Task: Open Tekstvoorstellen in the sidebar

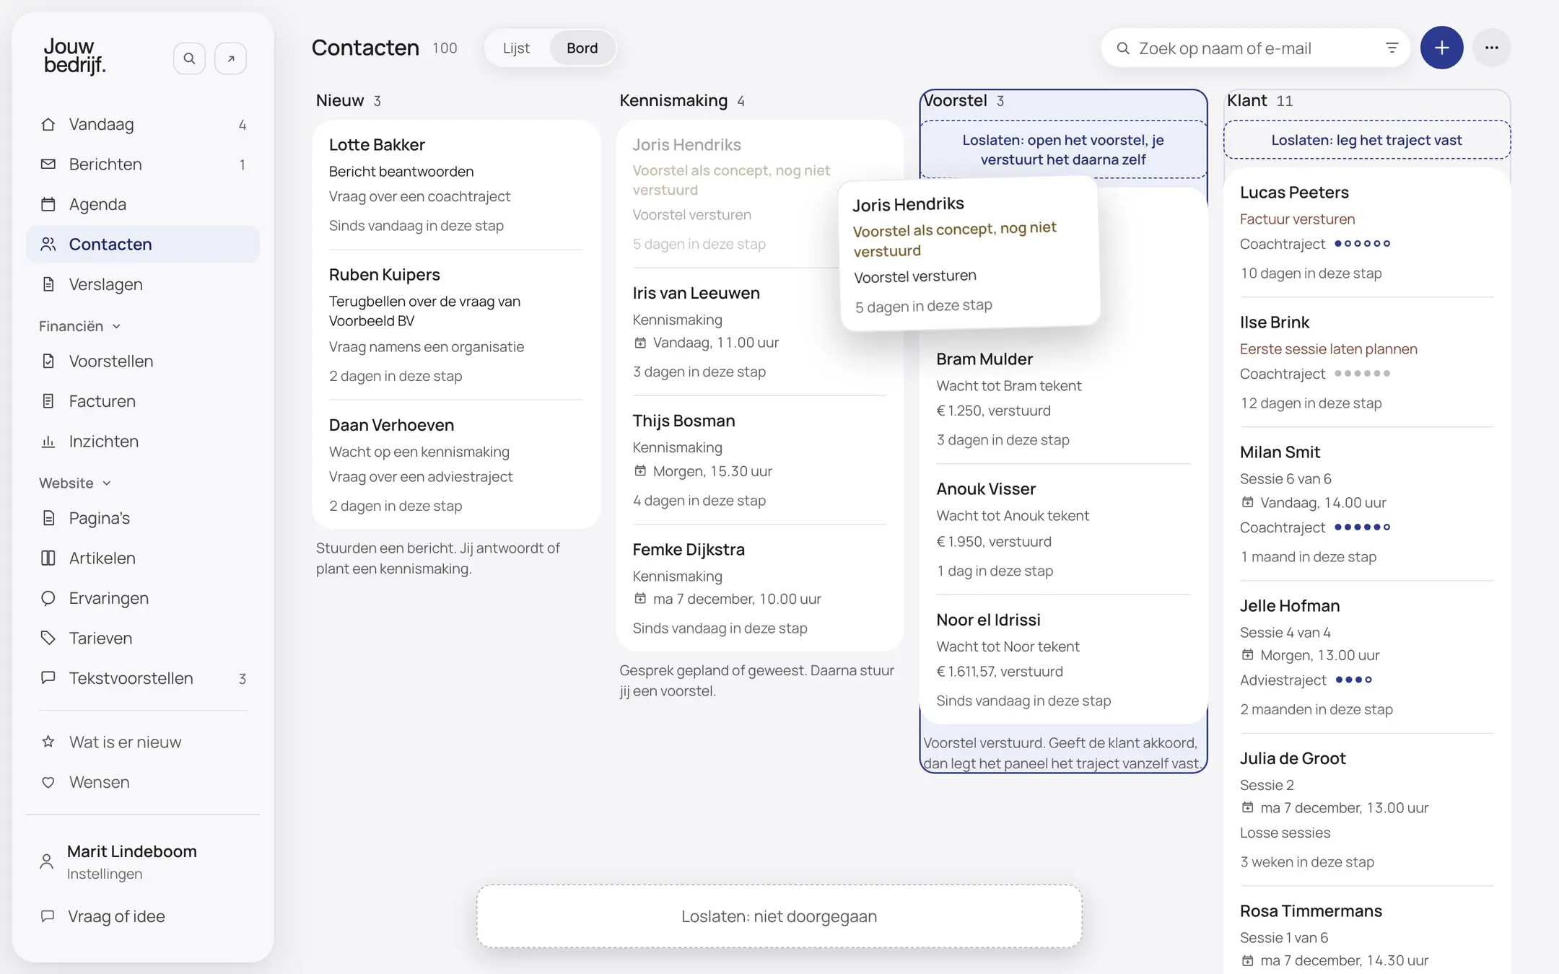Action: pos(143,678)
